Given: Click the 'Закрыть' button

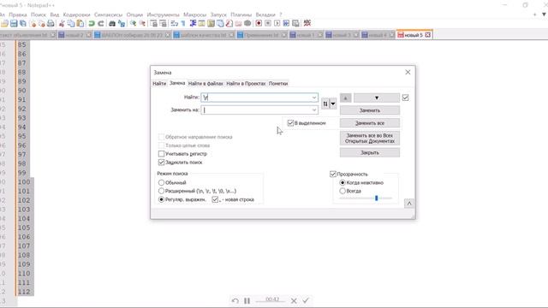Looking at the screenshot, I should [370, 152].
